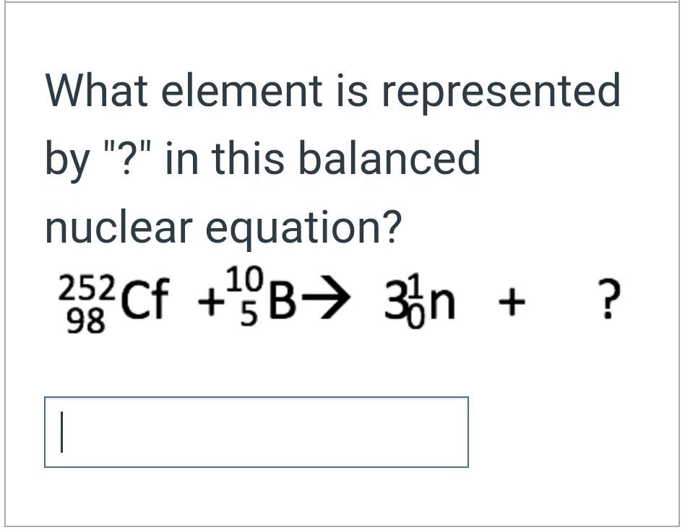Click the border of the answer input box
This screenshot has width=685, height=530.
257,396
